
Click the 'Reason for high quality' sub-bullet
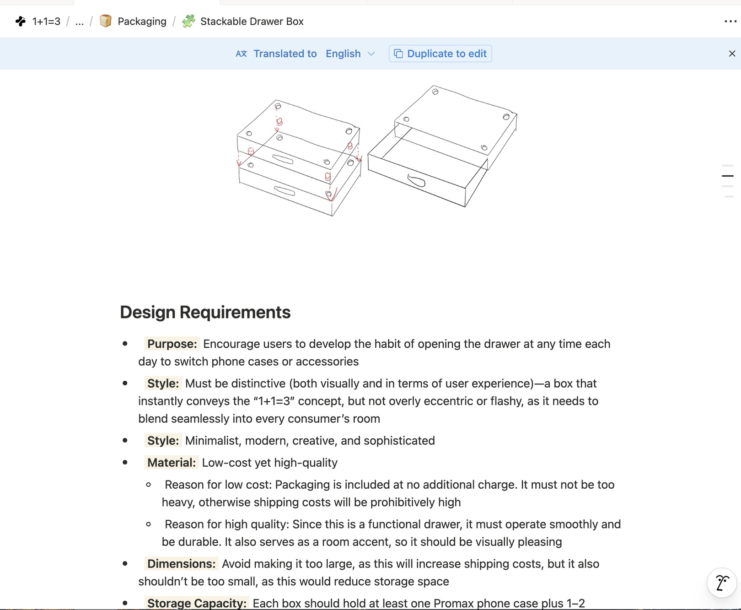[x=391, y=533]
